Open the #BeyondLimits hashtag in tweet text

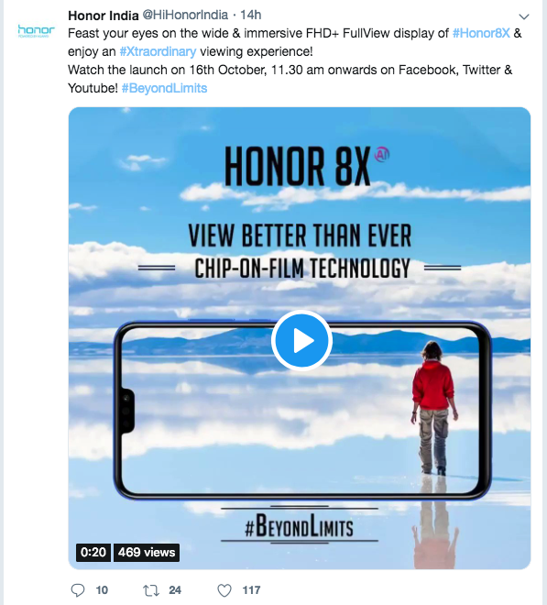pos(164,88)
